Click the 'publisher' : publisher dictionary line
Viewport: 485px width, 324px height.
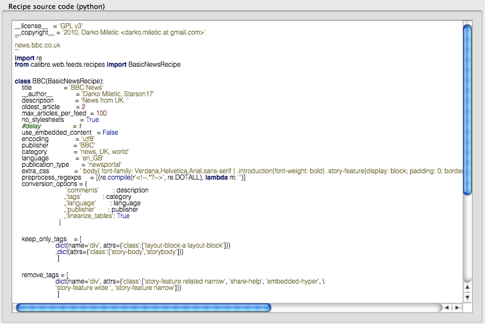101,210
